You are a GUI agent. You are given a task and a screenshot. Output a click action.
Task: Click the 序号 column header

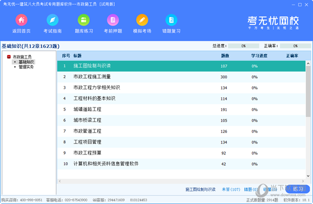(x=66, y=56)
